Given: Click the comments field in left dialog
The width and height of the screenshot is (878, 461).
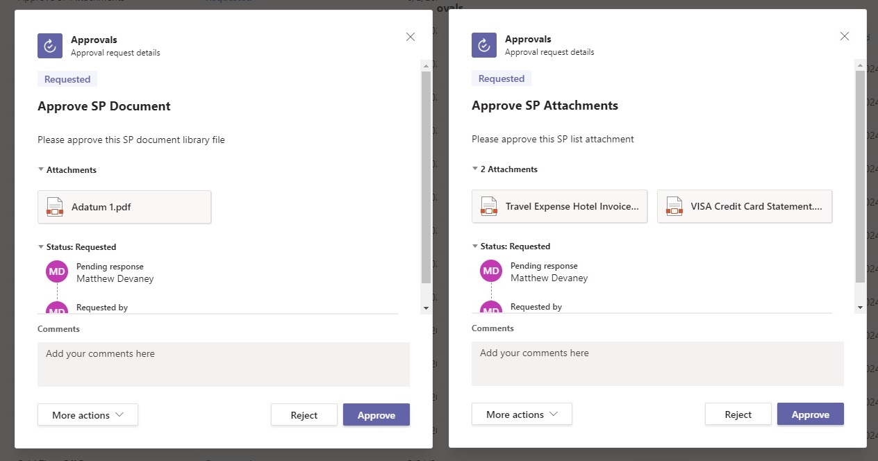Looking at the screenshot, I should pos(222,363).
